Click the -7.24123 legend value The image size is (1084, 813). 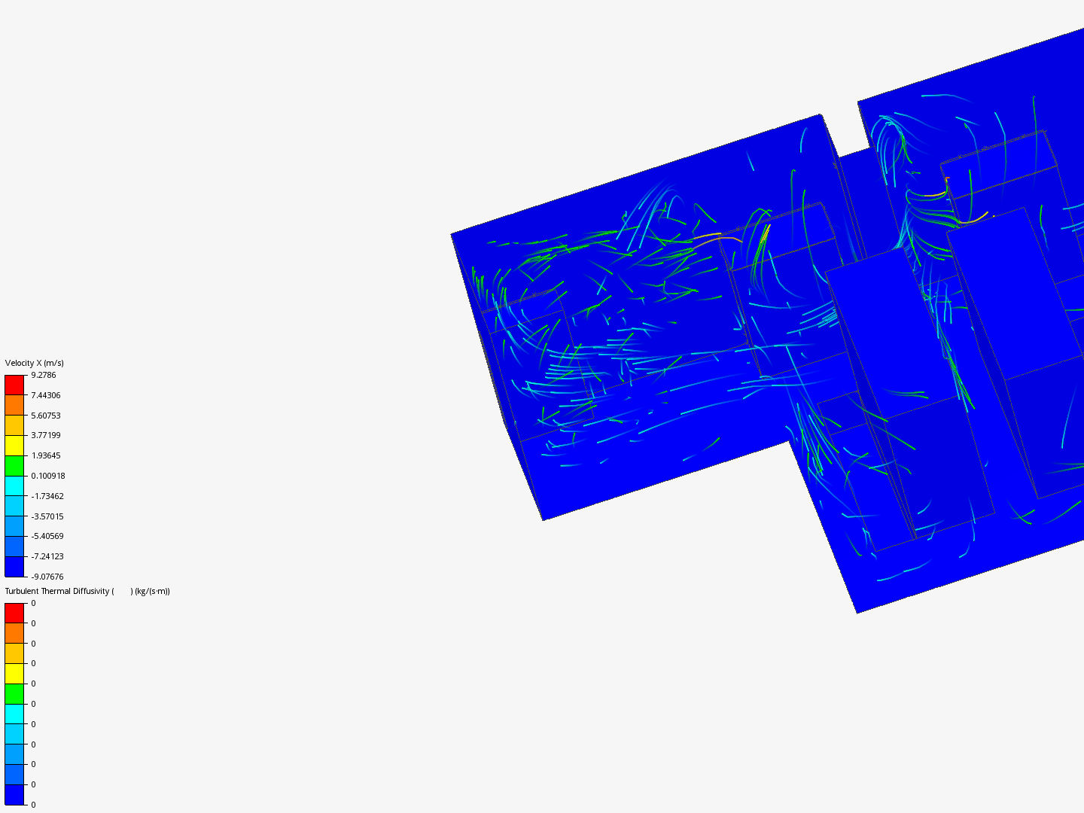47,556
